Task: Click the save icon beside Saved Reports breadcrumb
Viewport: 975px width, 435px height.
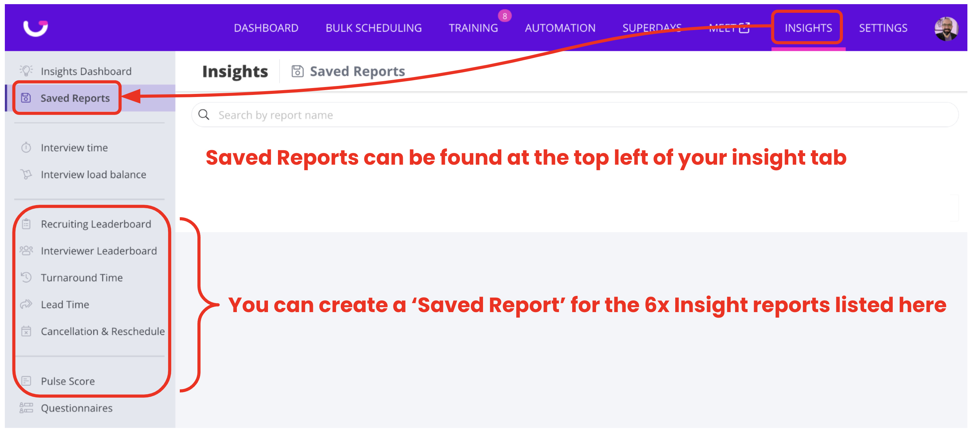Action: (297, 71)
